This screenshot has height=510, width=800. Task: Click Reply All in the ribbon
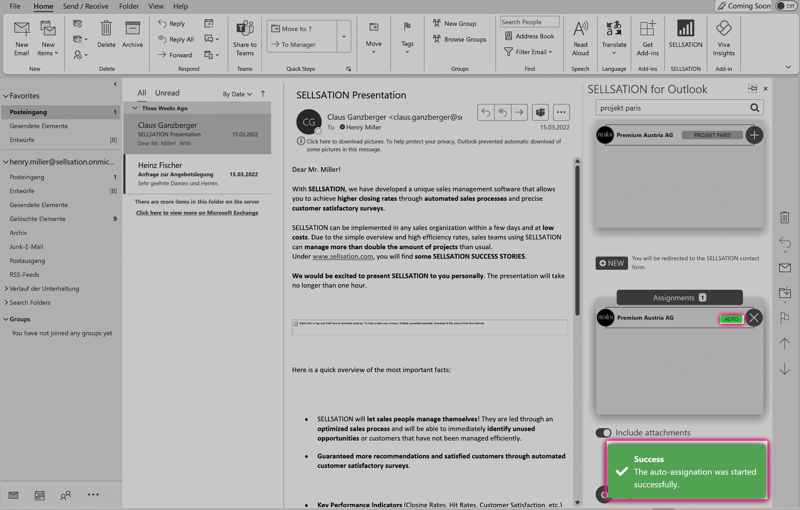[x=176, y=39]
